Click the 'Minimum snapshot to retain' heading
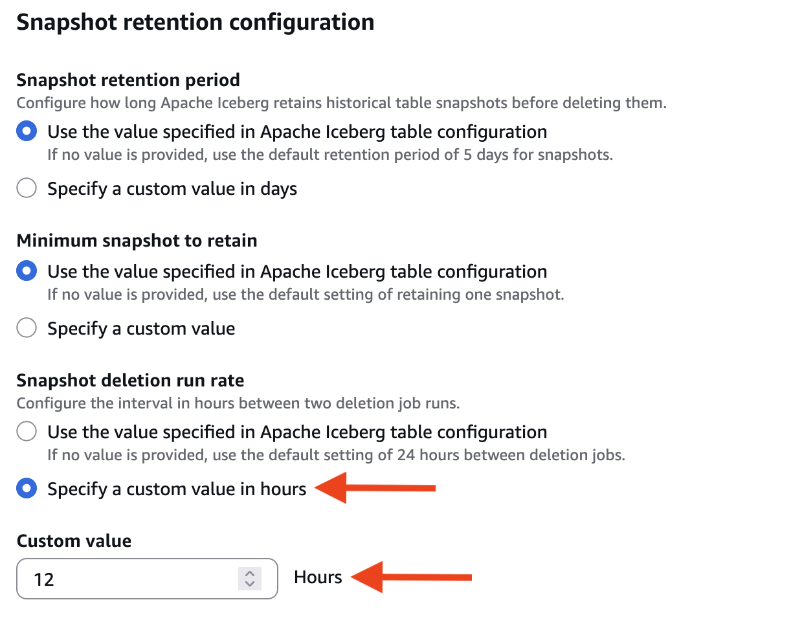 136,240
